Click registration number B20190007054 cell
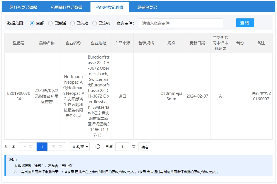277x184 pixels. click(x=19, y=96)
